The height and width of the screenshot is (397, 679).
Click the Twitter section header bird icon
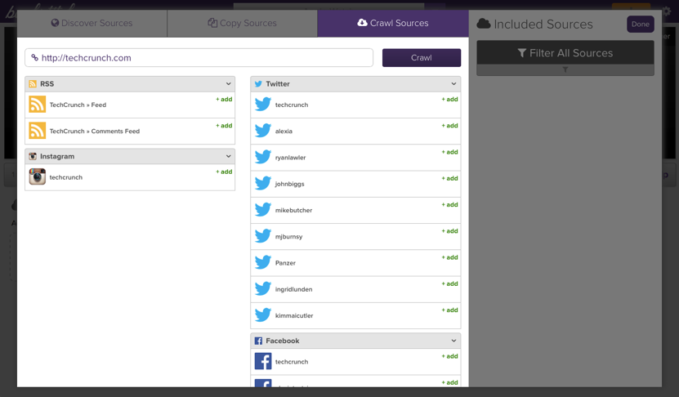coord(258,84)
